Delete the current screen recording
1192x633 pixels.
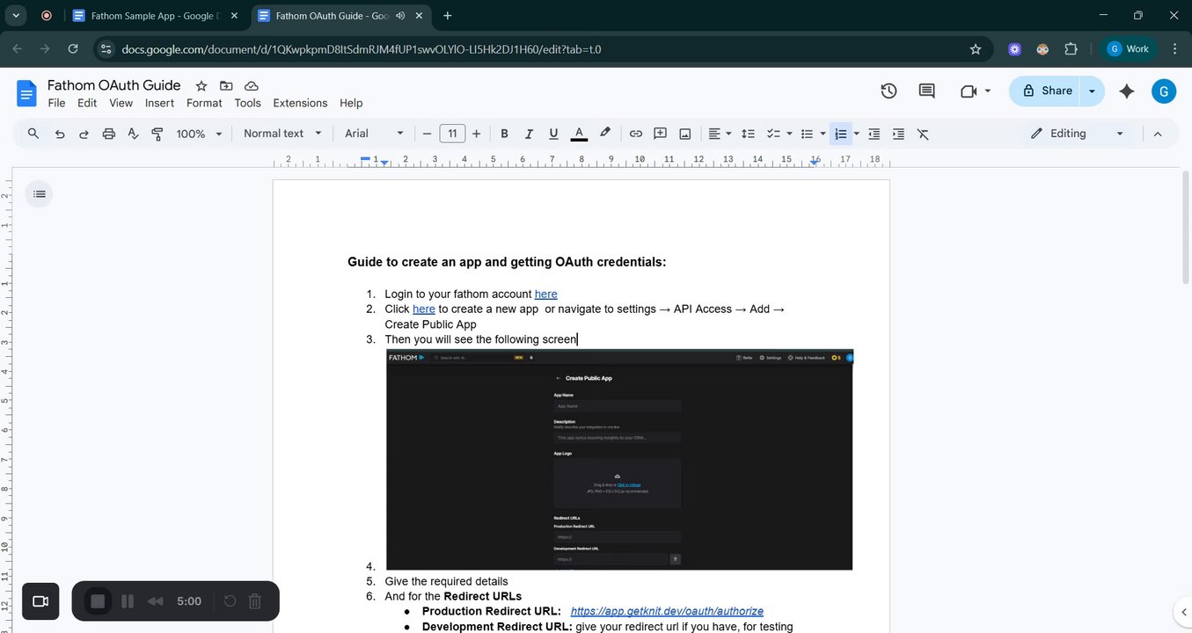[x=255, y=601]
